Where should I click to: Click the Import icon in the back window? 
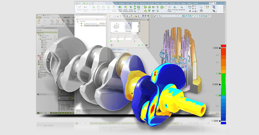pyautogui.click(x=39, y=21)
